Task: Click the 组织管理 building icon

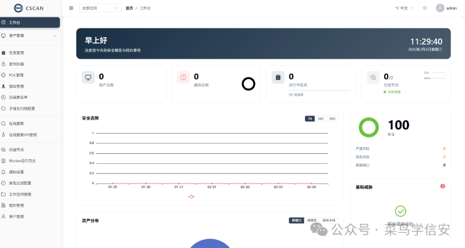Action: click(x=3, y=206)
